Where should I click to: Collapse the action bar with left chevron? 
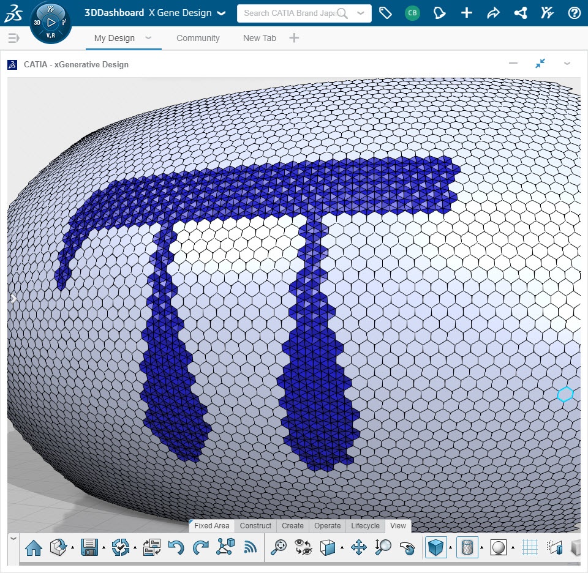click(13, 539)
